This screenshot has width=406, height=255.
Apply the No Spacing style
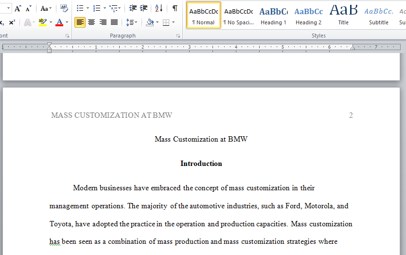click(x=238, y=15)
